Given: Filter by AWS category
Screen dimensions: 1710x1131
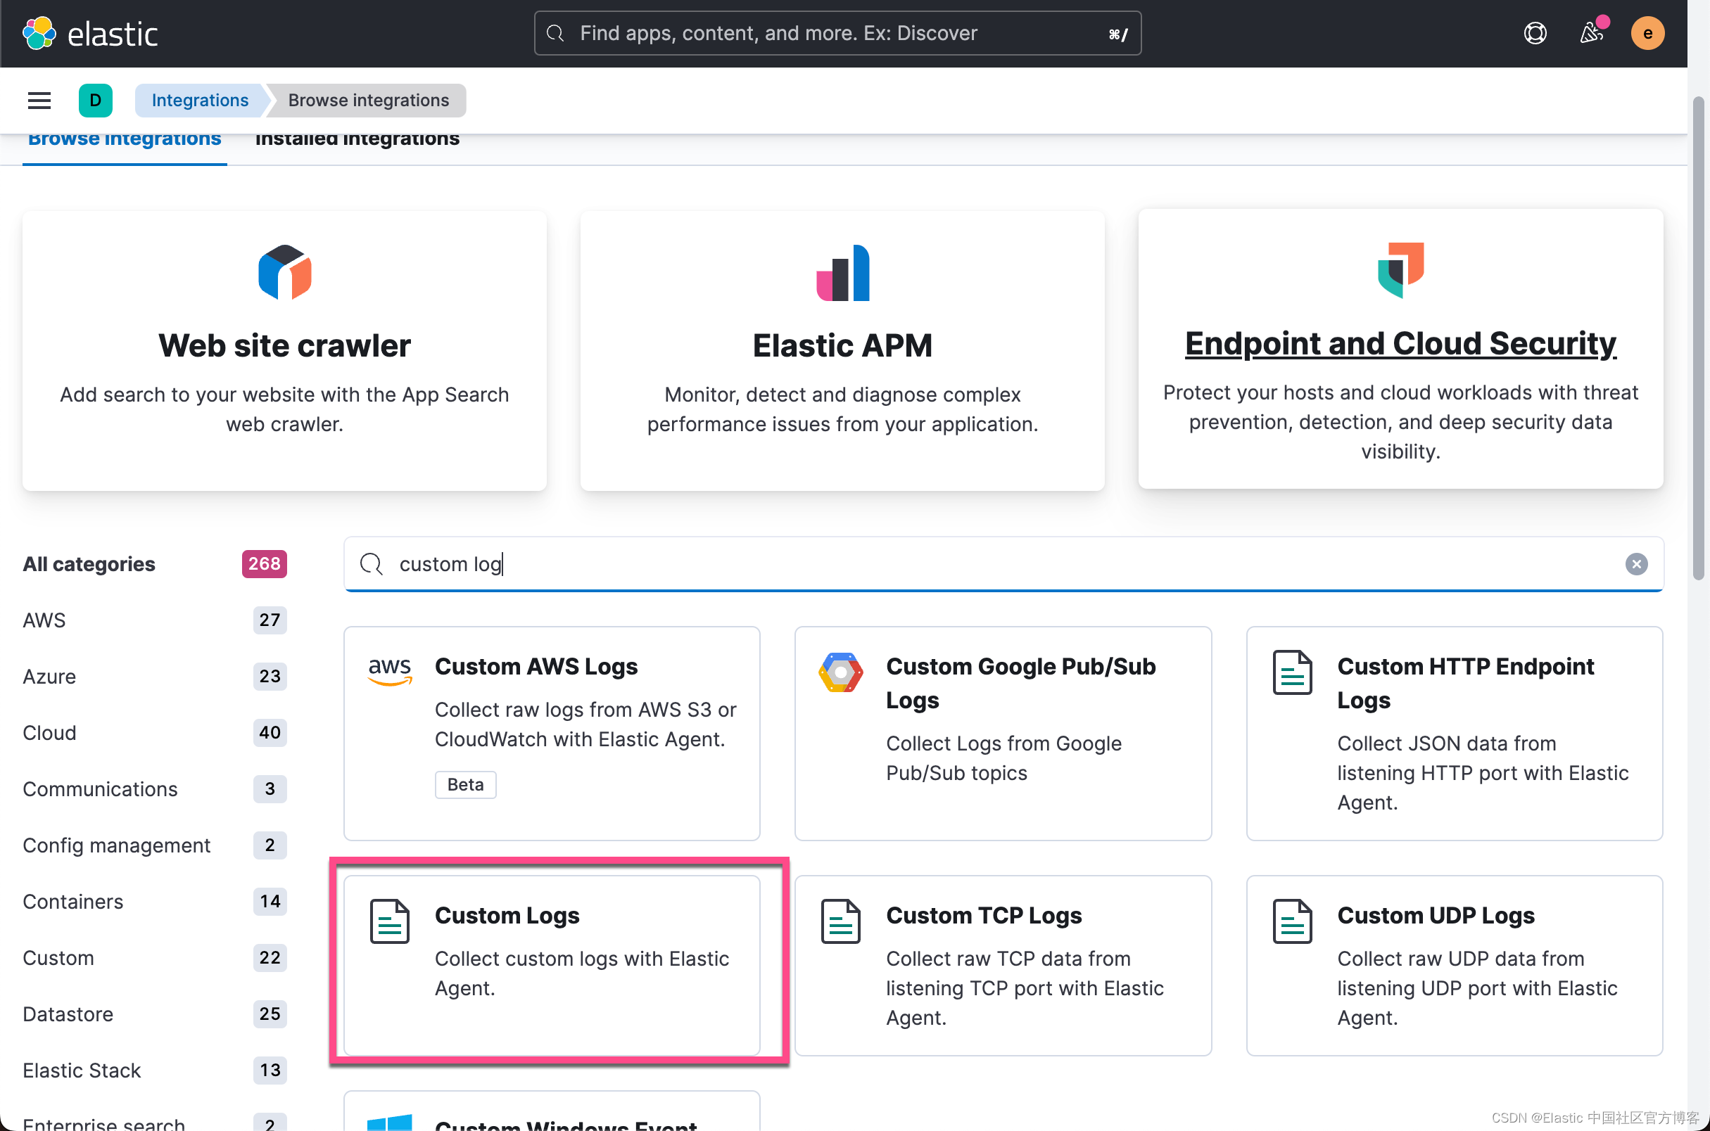Looking at the screenshot, I should [154, 620].
